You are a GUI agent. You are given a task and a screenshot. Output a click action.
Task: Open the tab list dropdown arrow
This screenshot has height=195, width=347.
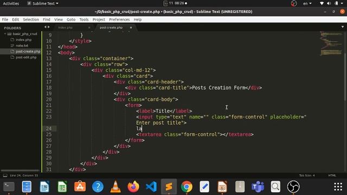click(x=343, y=27)
